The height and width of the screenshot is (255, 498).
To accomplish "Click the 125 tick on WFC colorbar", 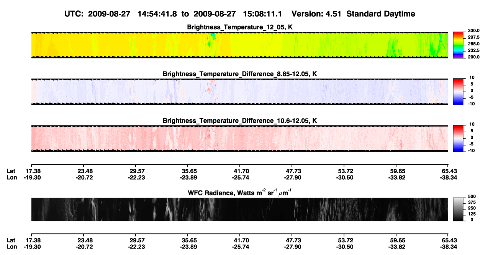I will 471,214.
